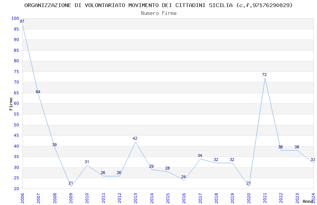Click y-axis tick label 60
The height and width of the screenshot is (205, 317).
click(16, 103)
